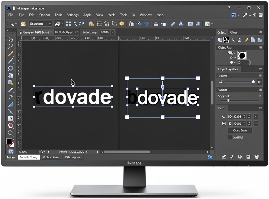This screenshot has height=199, width=269.
Task: Select the magnifier zoom tool in left toolbox
Action: pos(10,133)
